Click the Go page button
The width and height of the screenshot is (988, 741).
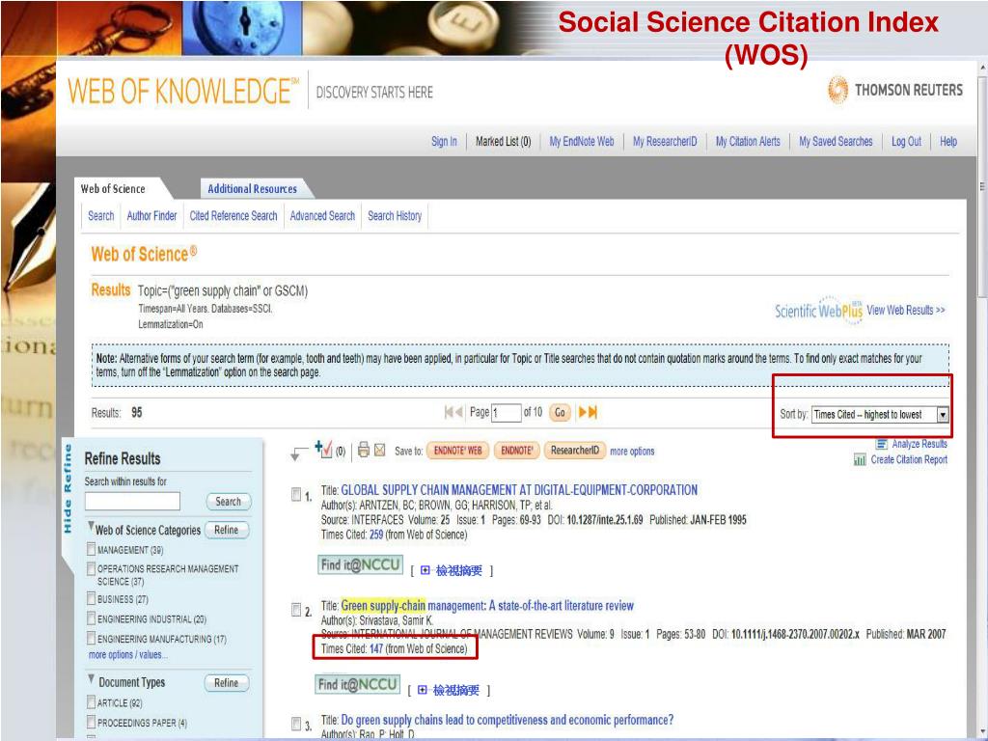(x=560, y=413)
